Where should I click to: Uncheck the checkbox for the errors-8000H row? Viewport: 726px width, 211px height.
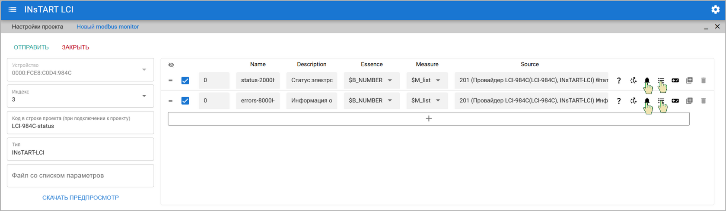pyautogui.click(x=185, y=101)
